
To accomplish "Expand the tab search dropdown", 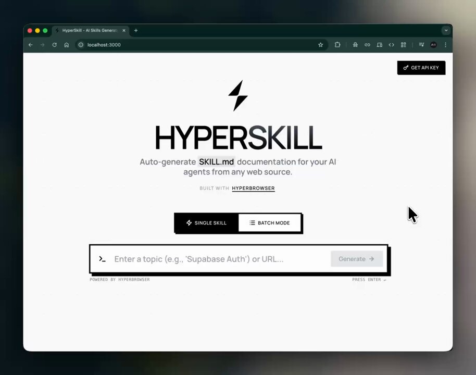I will [x=446, y=30].
